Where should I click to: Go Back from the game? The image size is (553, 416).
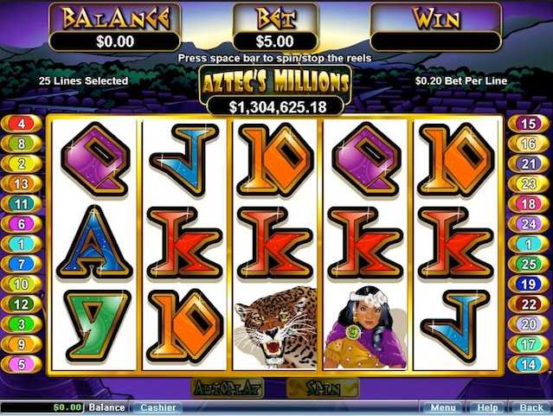point(531,408)
